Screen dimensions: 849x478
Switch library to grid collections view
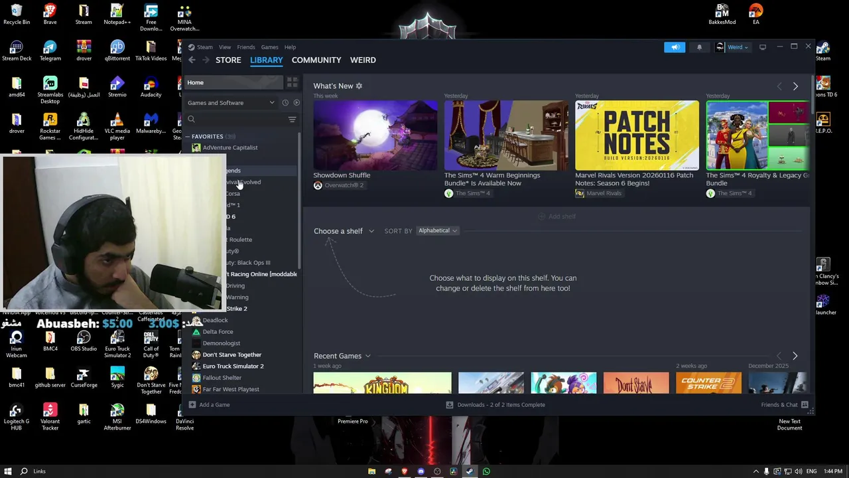293,82
